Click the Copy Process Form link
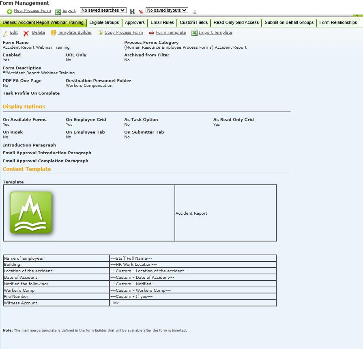 (x=124, y=32)
